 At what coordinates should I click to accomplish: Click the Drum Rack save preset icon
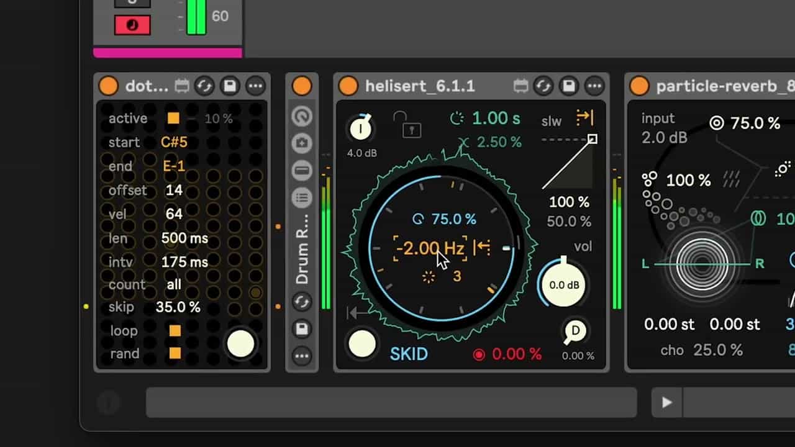pyautogui.click(x=302, y=329)
